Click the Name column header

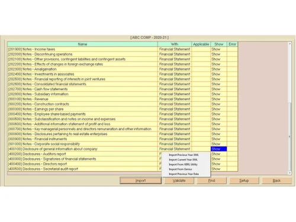coord(82,44)
